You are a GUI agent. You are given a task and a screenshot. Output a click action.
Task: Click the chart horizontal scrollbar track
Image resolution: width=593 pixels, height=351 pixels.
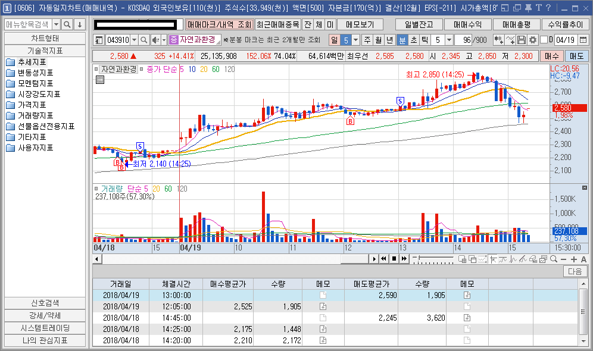click(235, 259)
